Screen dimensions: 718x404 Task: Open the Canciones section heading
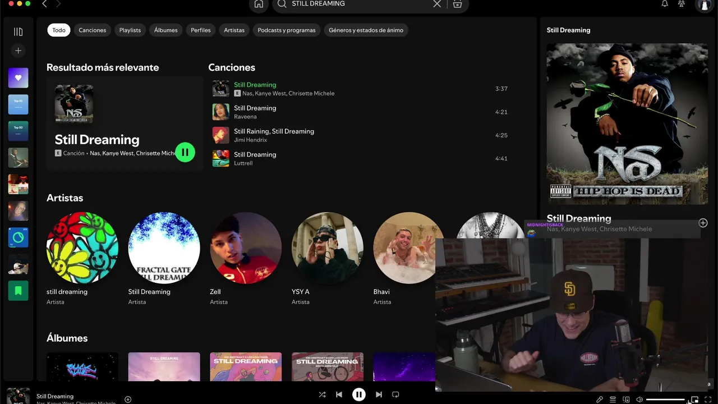point(232,67)
